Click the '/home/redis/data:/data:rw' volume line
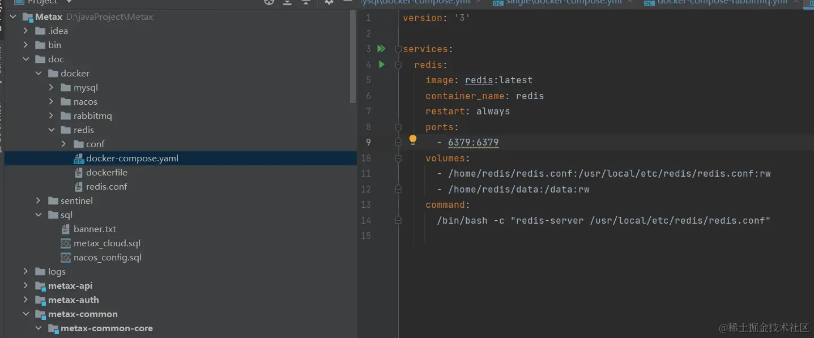The image size is (814, 338). (x=518, y=190)
